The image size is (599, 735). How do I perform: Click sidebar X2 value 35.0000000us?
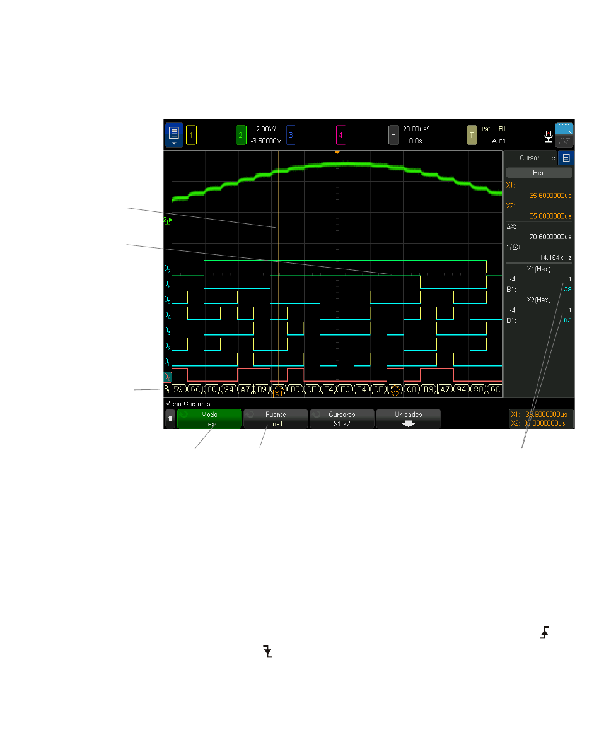(550, 216)
